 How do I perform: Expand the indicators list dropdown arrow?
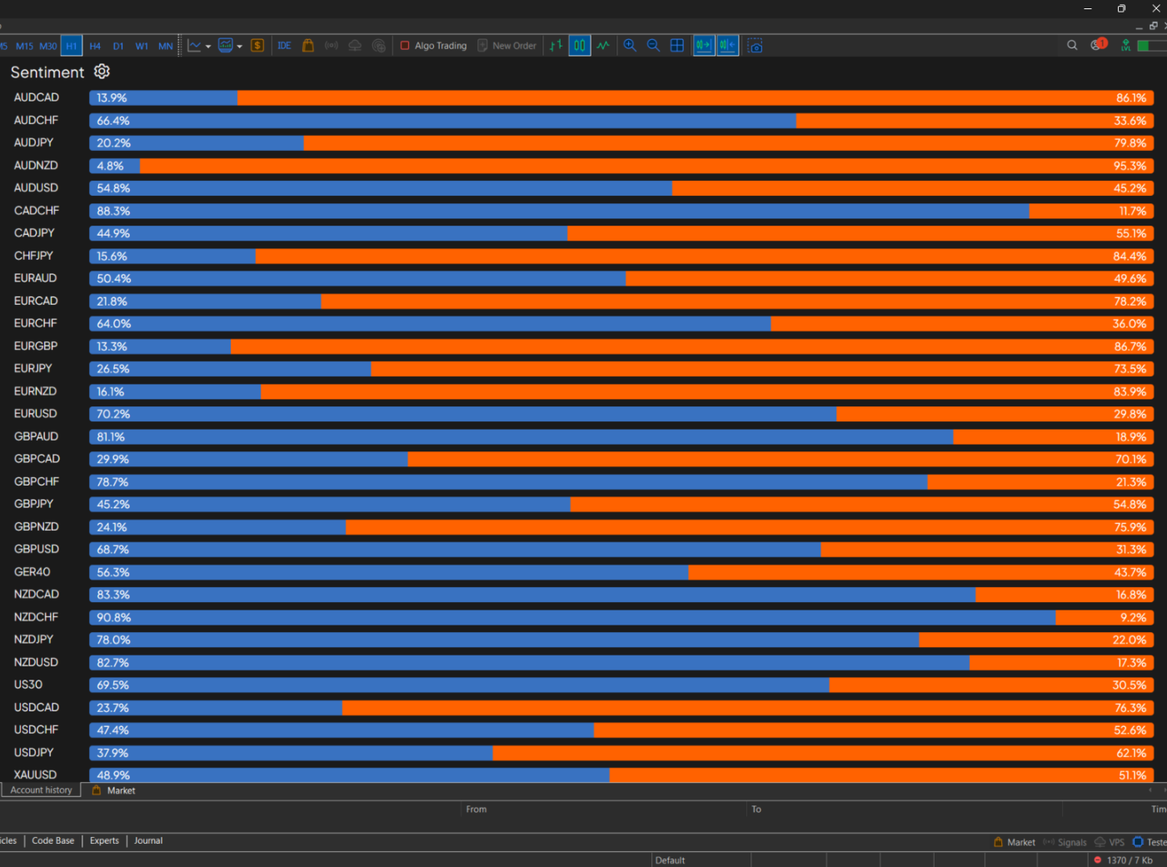[240, 47]
